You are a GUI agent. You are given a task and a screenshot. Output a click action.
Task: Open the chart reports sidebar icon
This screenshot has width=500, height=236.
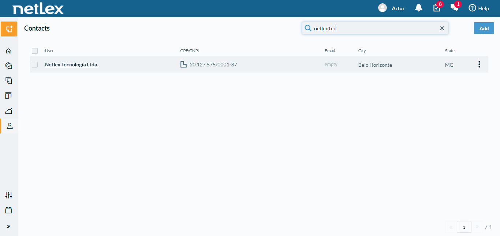9,111
